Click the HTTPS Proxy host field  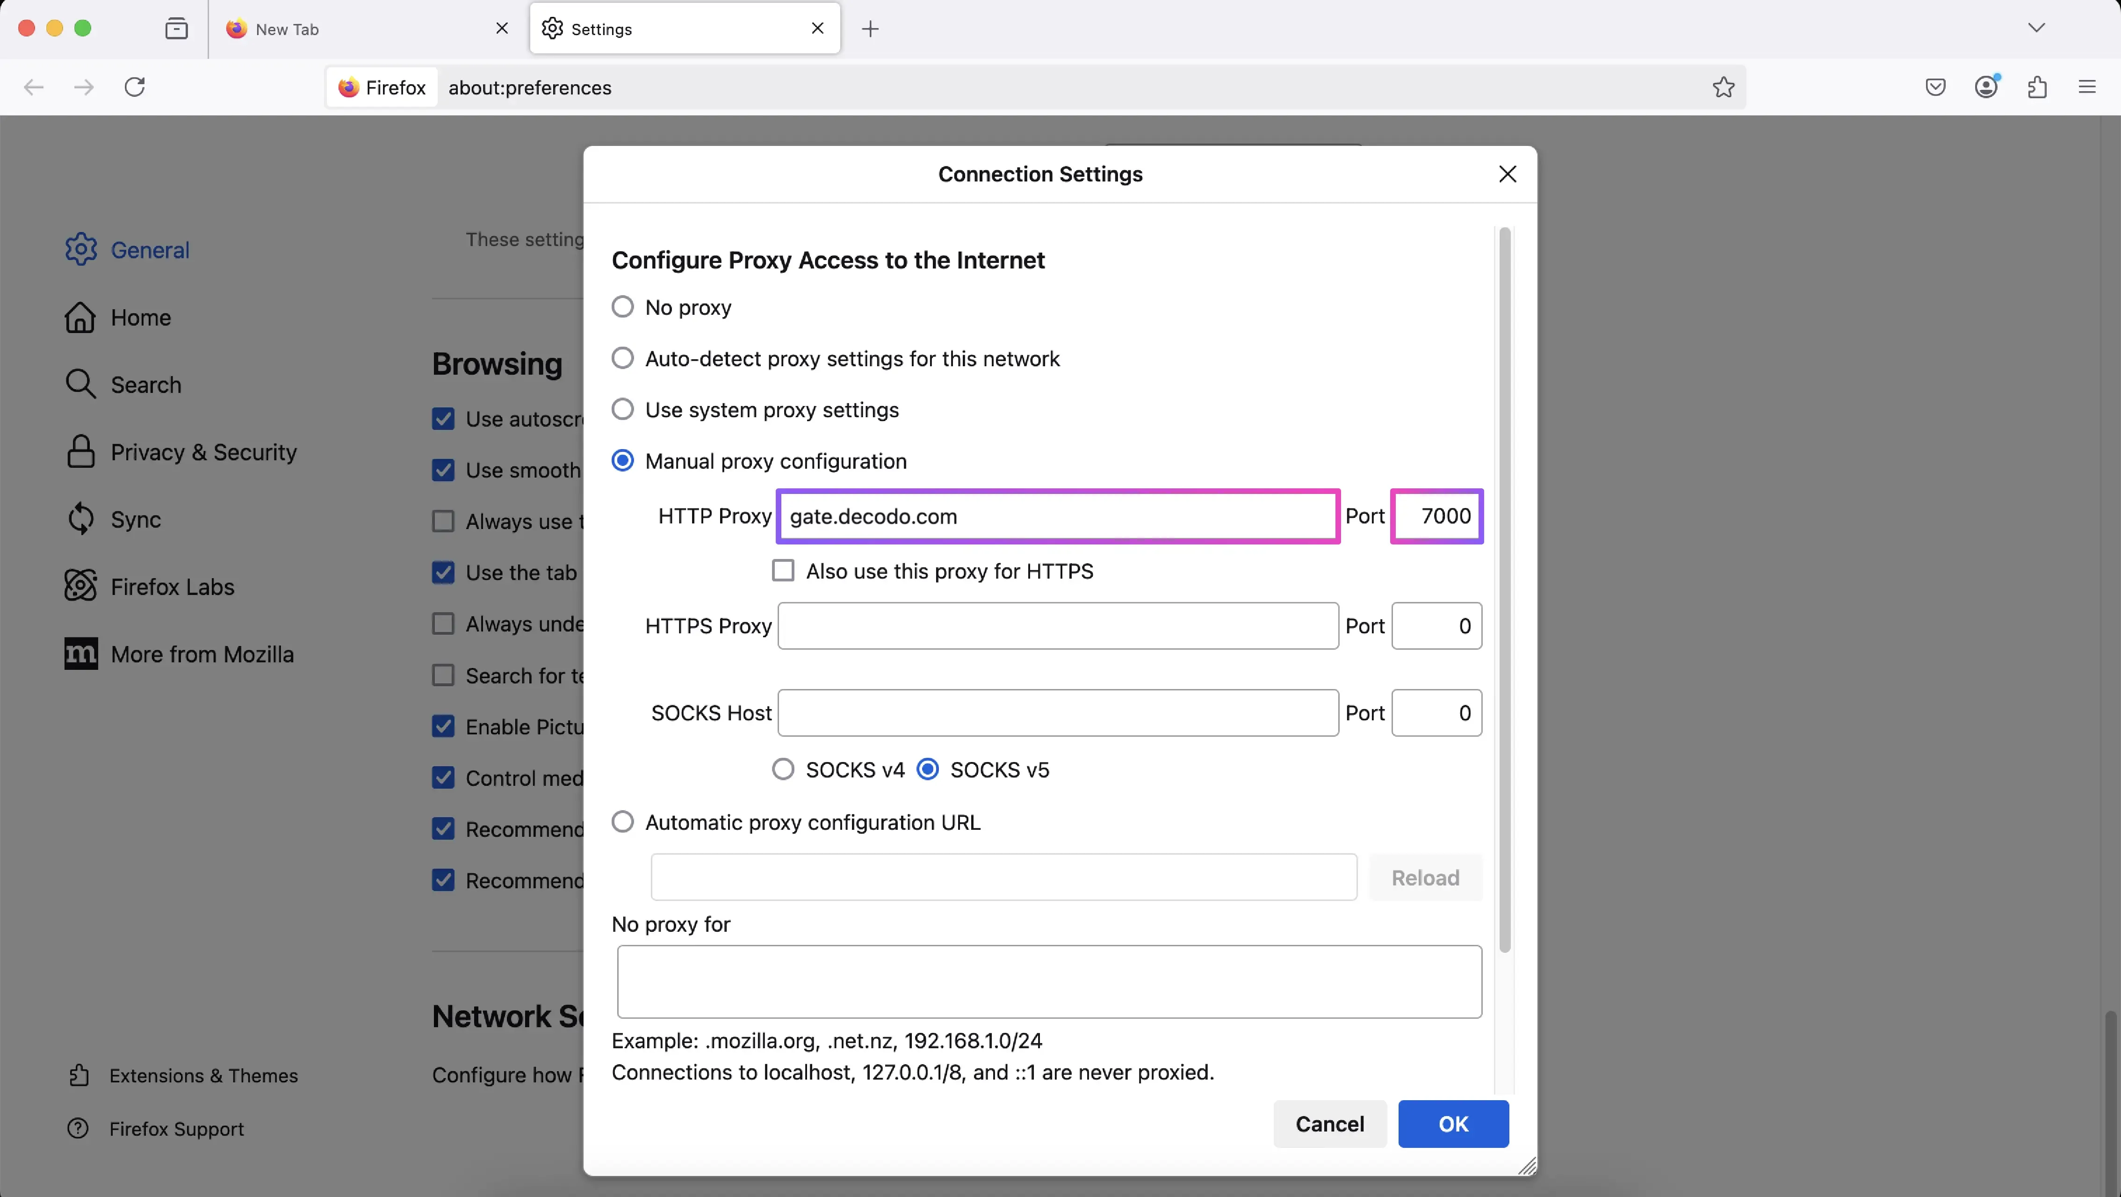[1057, 626]
